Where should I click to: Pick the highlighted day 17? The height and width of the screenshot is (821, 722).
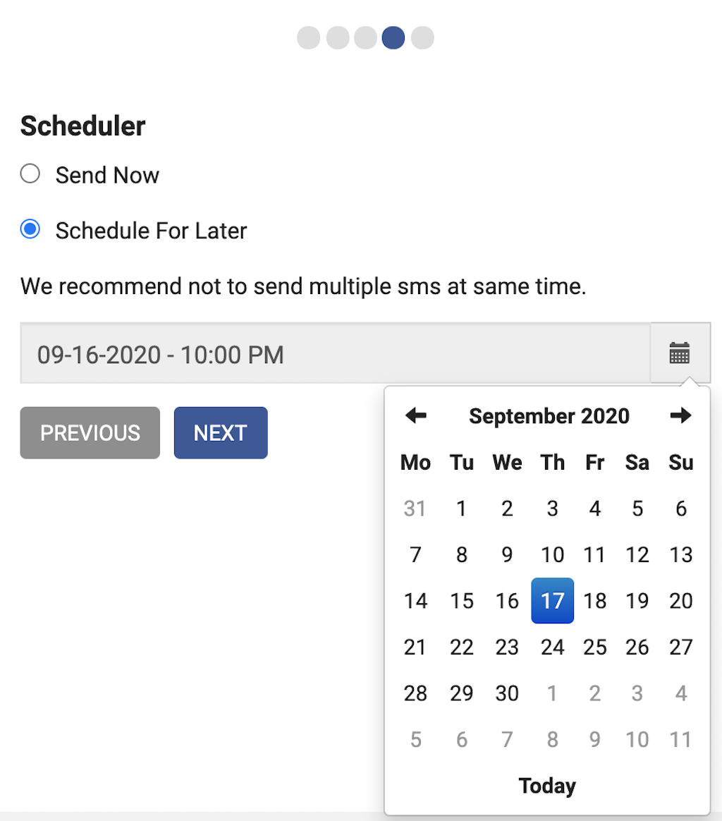552,601
